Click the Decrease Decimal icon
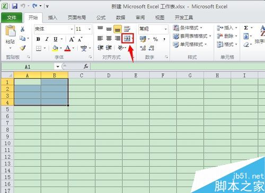Screen dimensions: 265x193 (152, 48)
